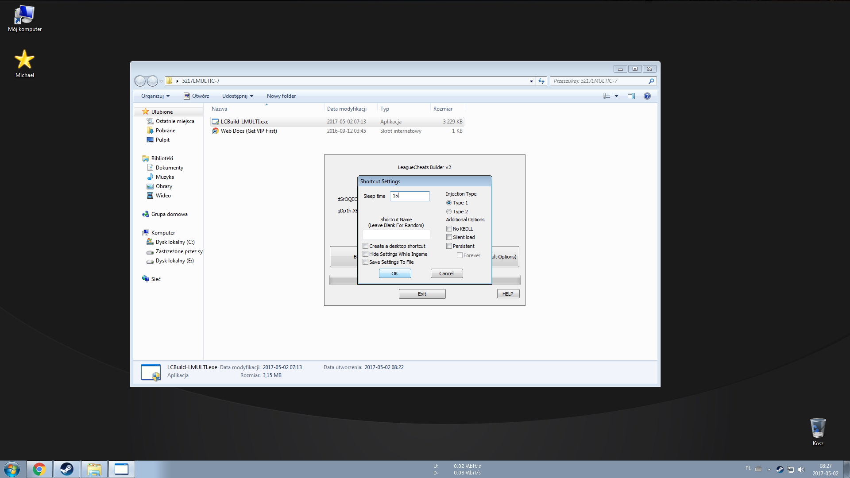Open the Mój komputer desktop icon
Screen dimensions: 850x478
(24, 19)
